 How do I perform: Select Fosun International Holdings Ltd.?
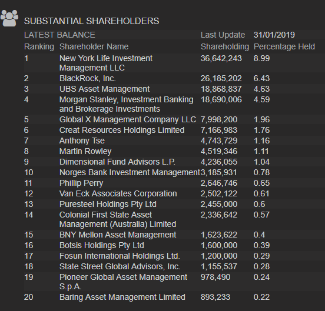[120, 256]
